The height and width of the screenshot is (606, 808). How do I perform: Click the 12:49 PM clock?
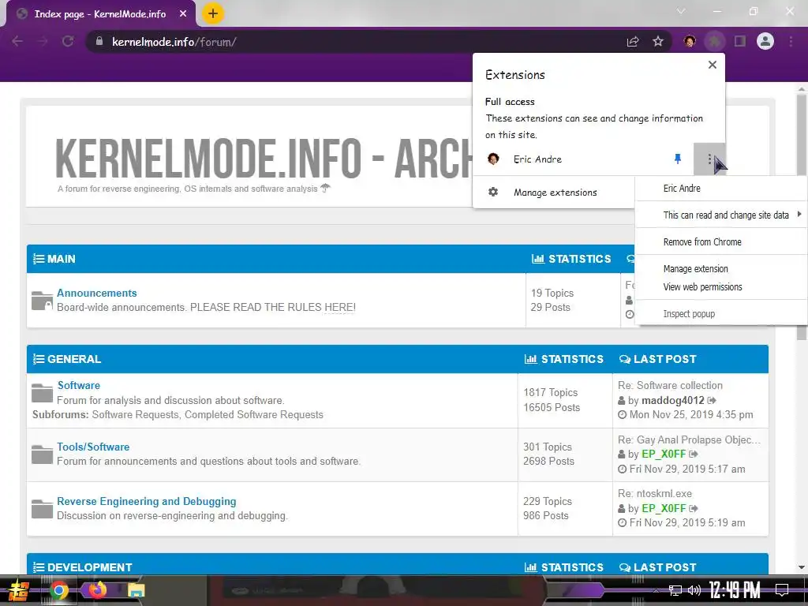coord(735,590)
